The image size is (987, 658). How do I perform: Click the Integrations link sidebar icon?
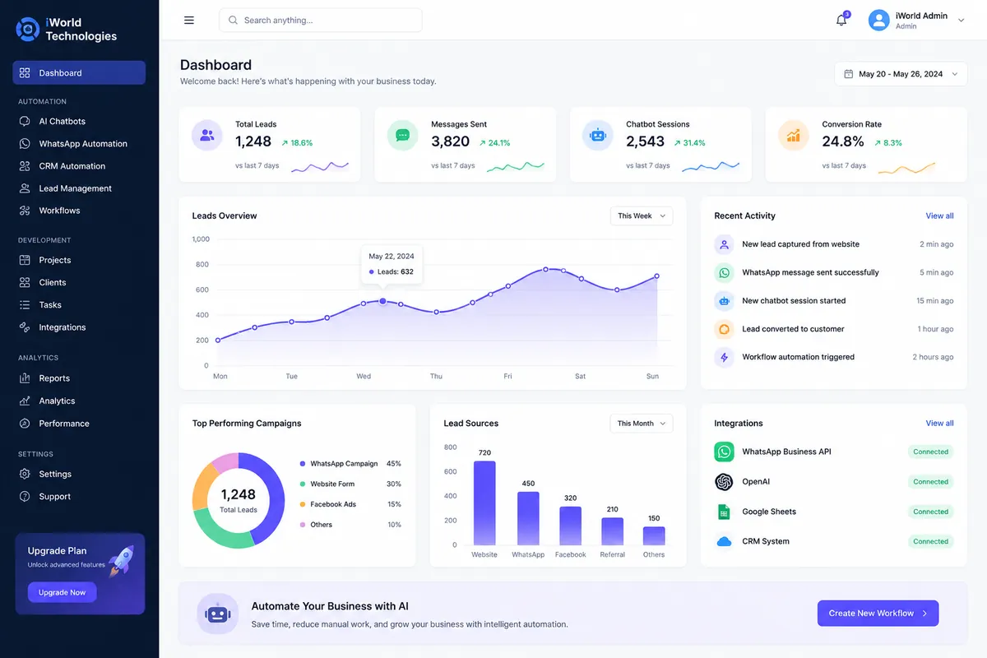tap(25, 327)
